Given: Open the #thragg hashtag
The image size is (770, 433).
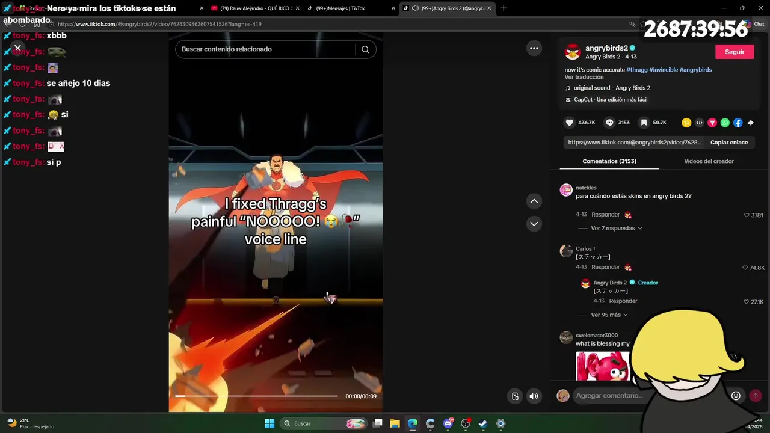Looking at the screenshot, I should pyautogui.click(x=637, y=70).
